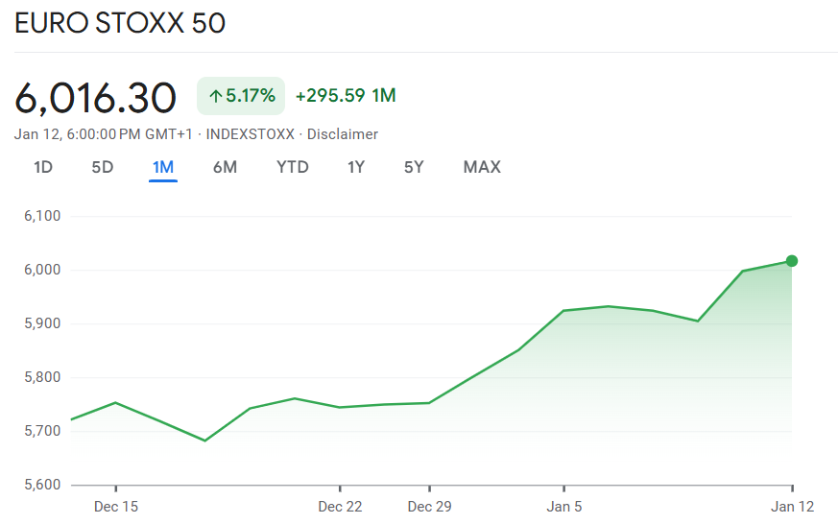Switch to the 1D time range
Viewport: 838px width, 524px height.
[x=43, y=167]
